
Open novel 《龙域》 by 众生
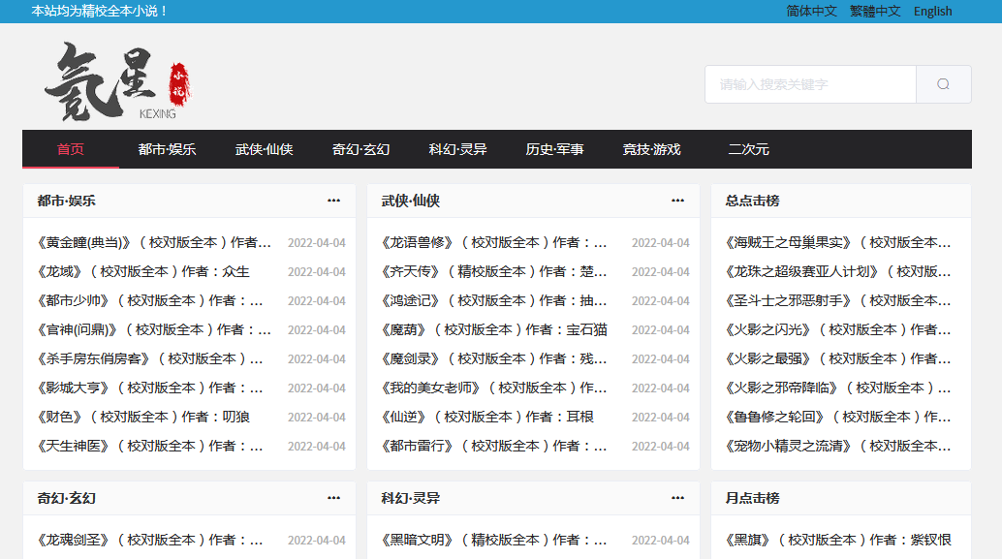point(143,271)
